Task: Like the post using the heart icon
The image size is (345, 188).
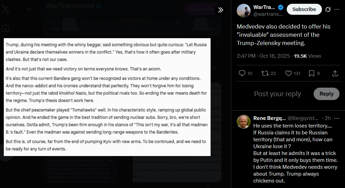Action: tap(288, 73)
